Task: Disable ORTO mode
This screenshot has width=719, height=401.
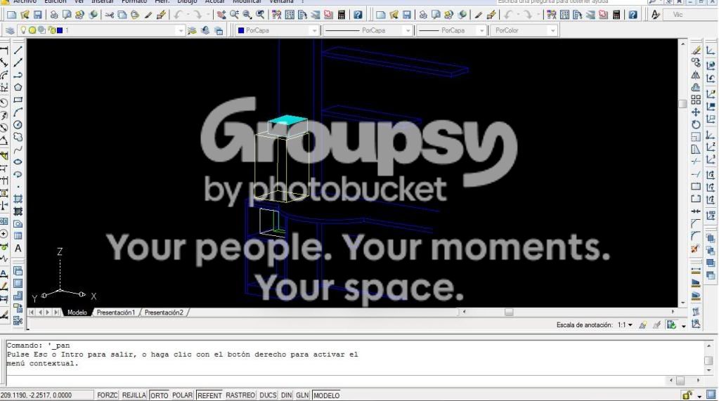Action: (159, 395)
